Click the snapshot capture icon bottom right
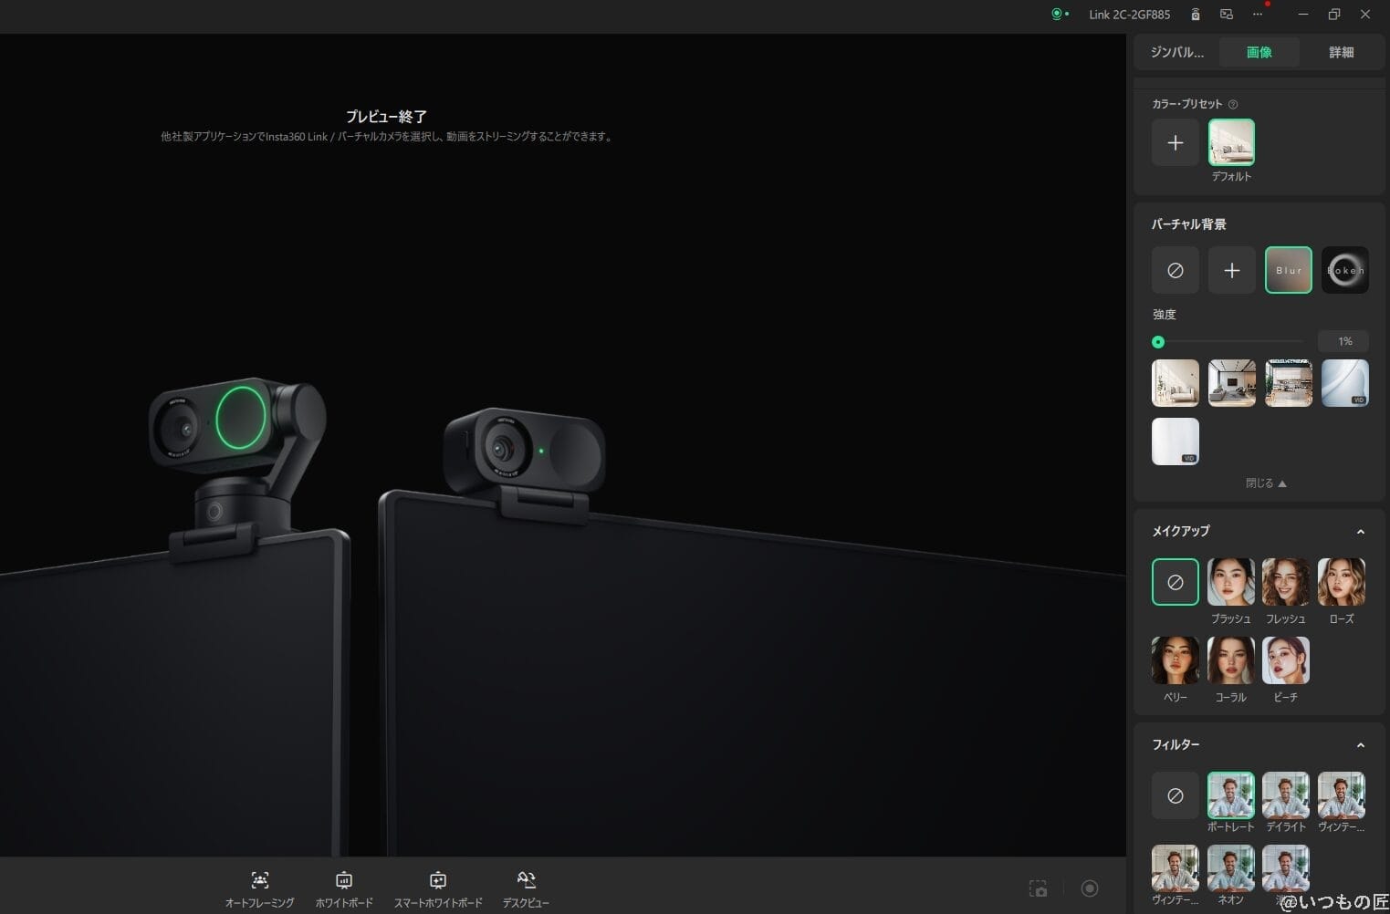 click(1038, 887)
